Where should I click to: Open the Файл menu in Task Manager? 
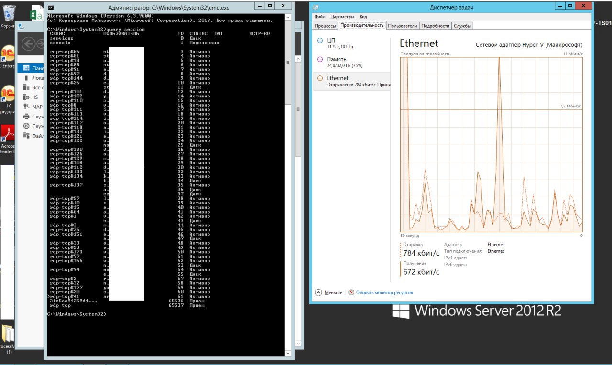click(320, 17)
